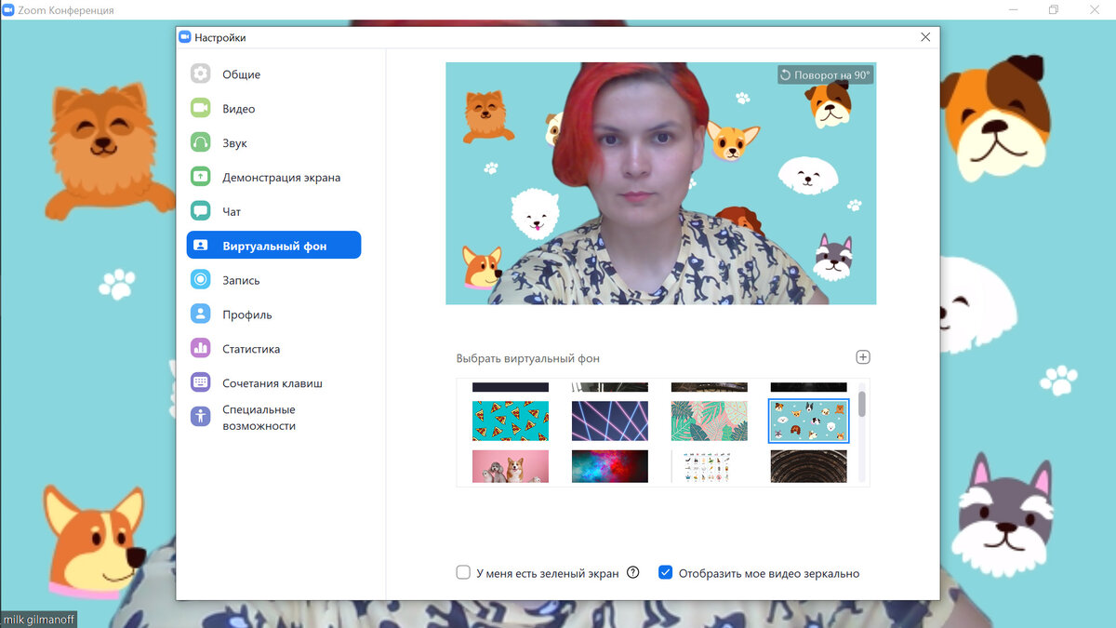Select the white thumbnail with small icons
This screenshot has width=1116, height=628.
710,466
